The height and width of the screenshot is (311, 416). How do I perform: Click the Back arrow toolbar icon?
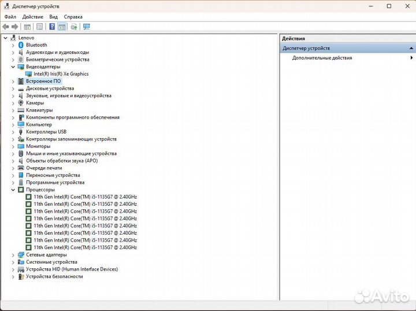click(x=6, y=27)
